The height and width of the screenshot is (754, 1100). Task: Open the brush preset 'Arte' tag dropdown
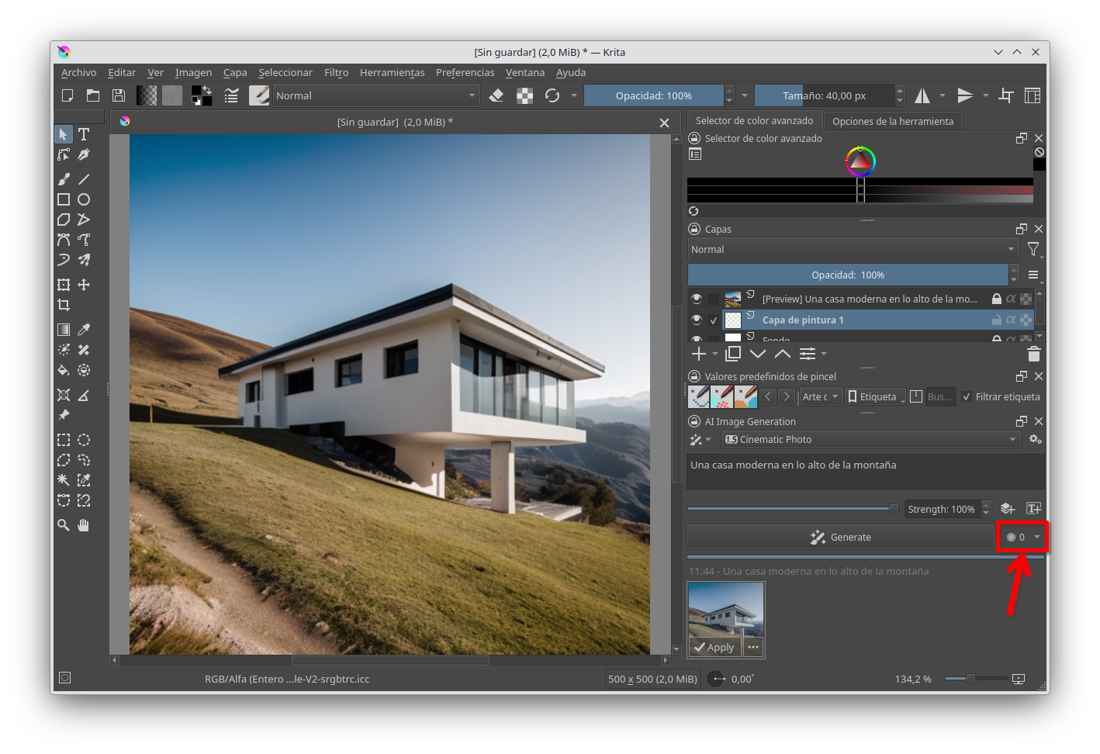(x=822, y=396)
